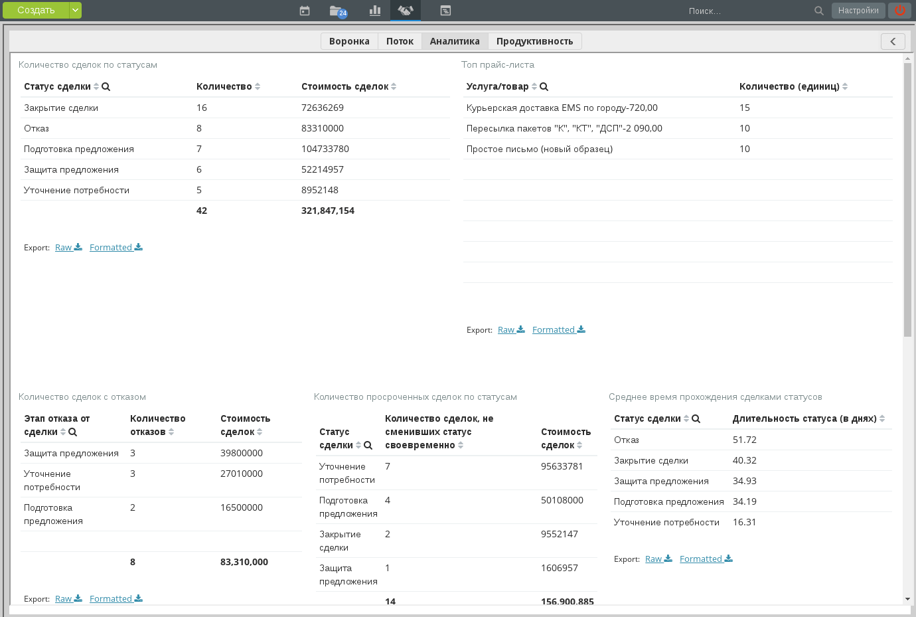
Task: Export price list table as Raw
Action: tap(511, 329)
